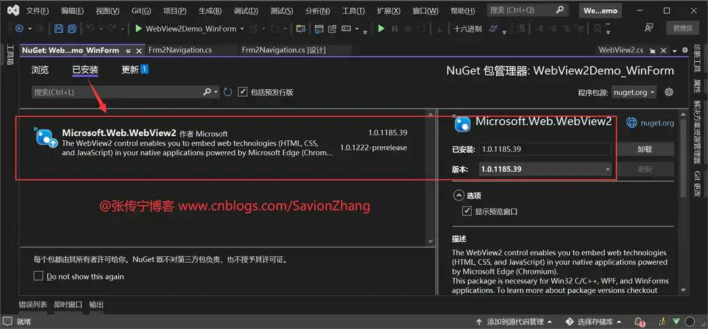Click the magnifier icon in package search box
This screenshot has width=708, height=329.
[207, 92]
